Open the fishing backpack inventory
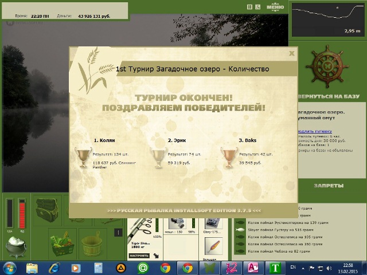Screen dimensions: 367x275 click(x=47, y=210)
